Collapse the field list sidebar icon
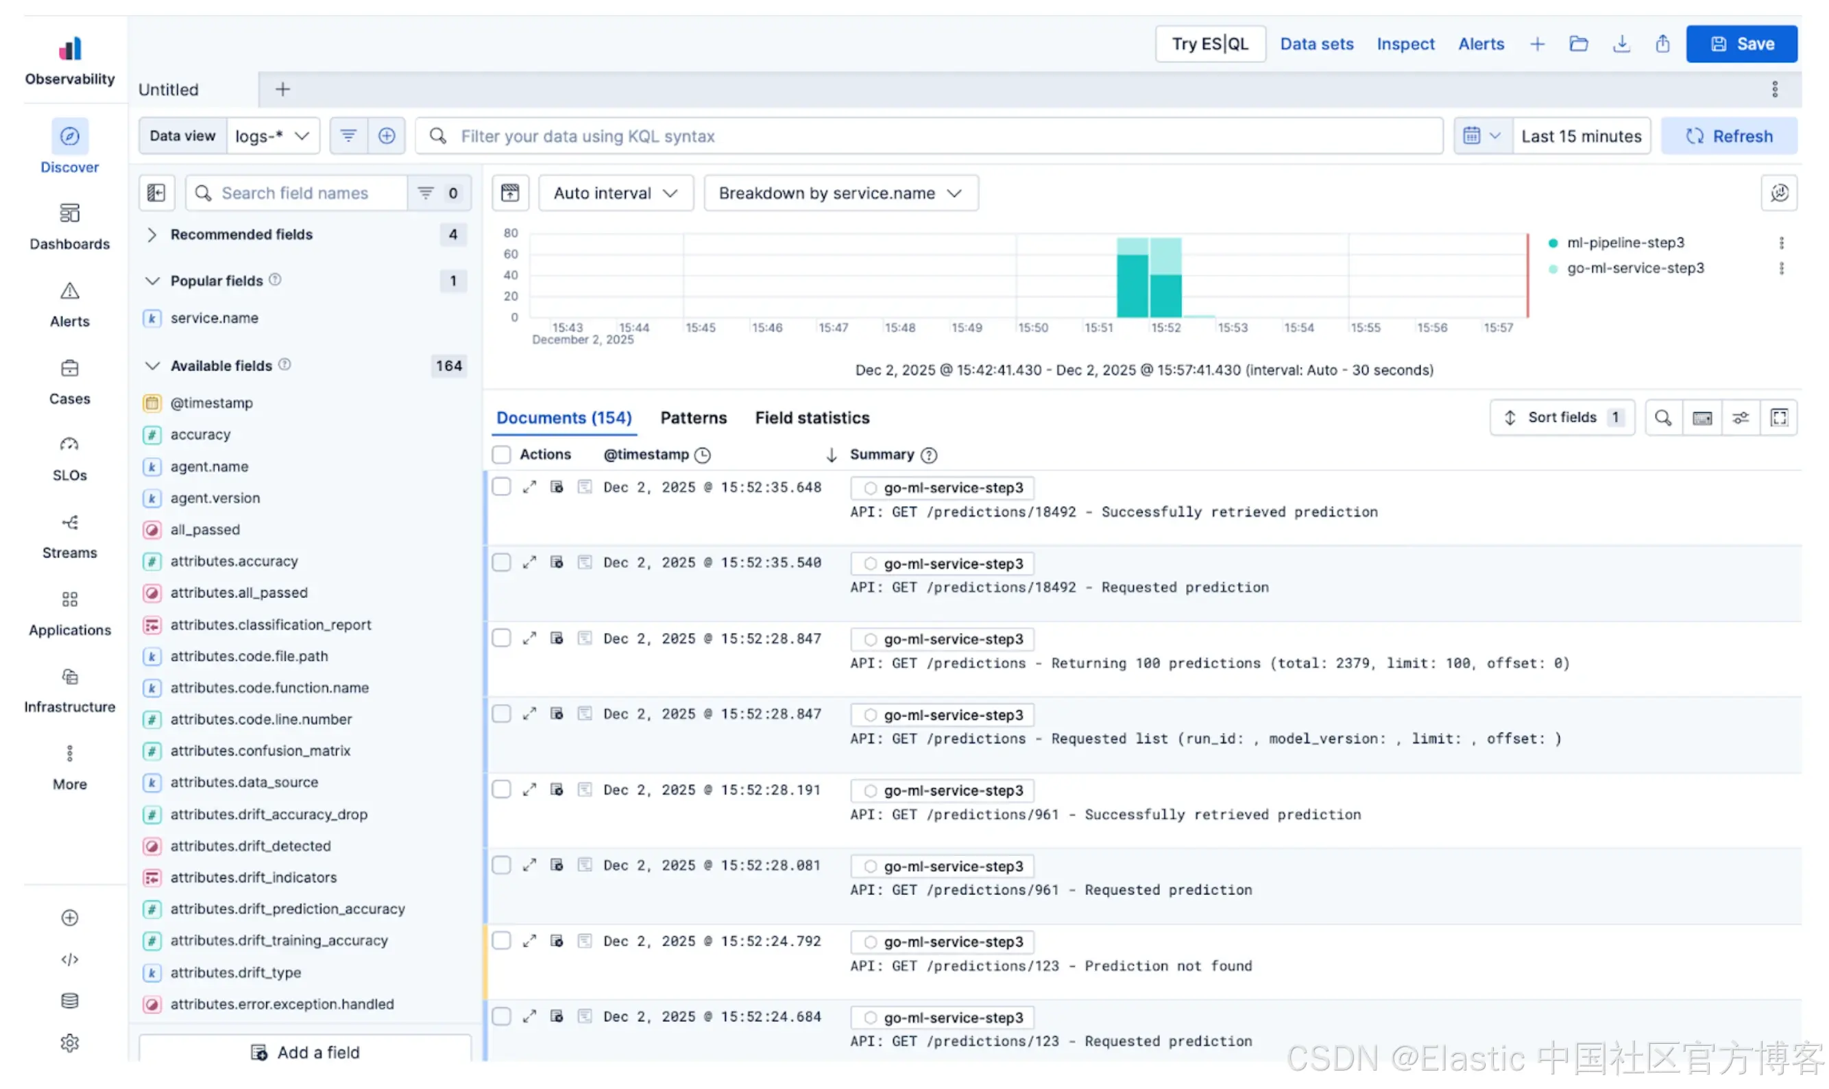 pyautogui.click(x=156, y=193)
